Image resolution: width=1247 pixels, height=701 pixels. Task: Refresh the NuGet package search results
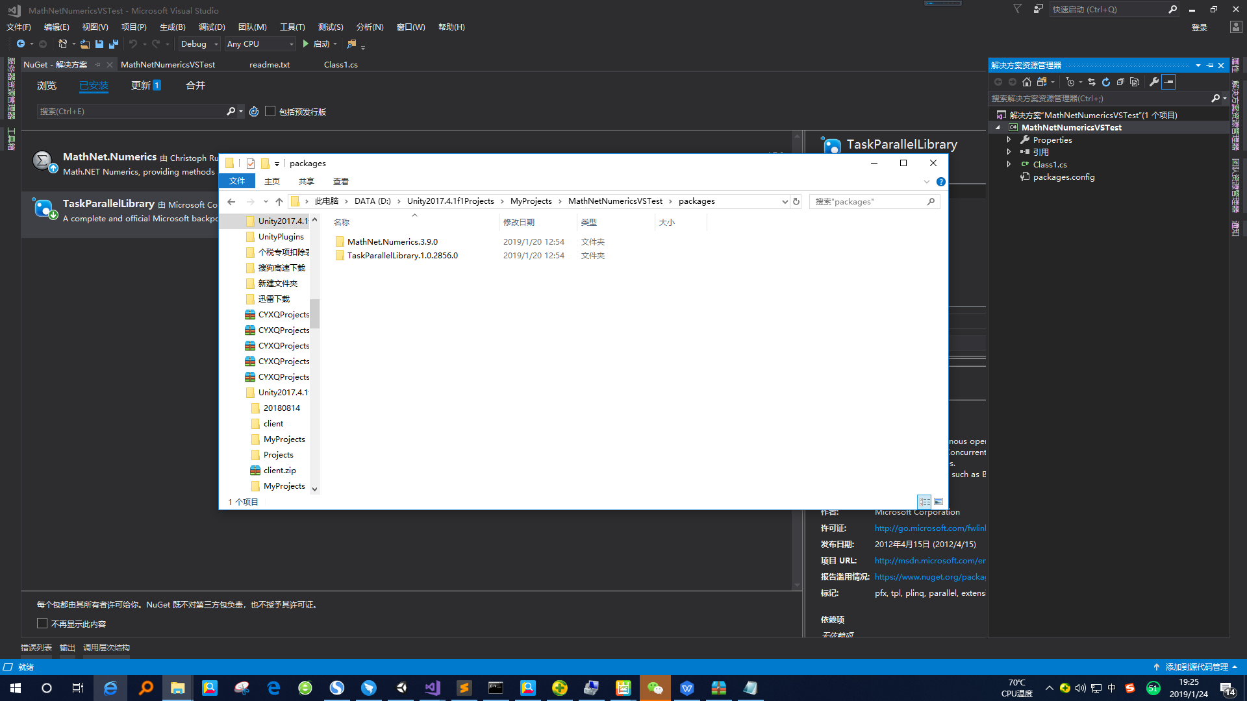[253, 111]
